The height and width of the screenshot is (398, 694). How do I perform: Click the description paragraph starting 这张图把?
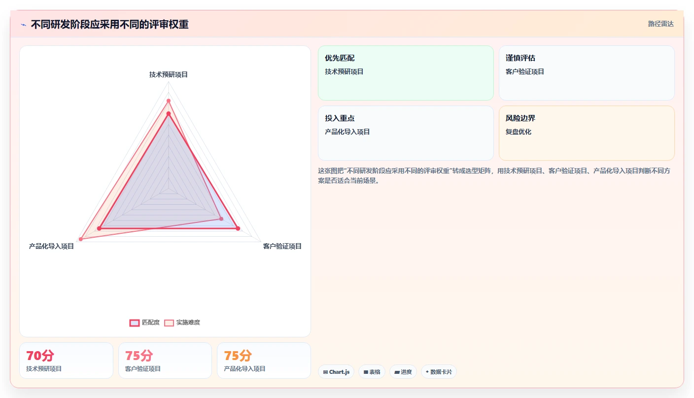click(x=494, y=176)
